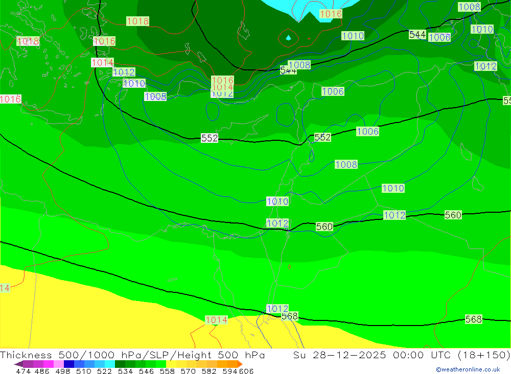Click legend value 570
This screenshot has height=374, width=511.
tap(188, 371)
